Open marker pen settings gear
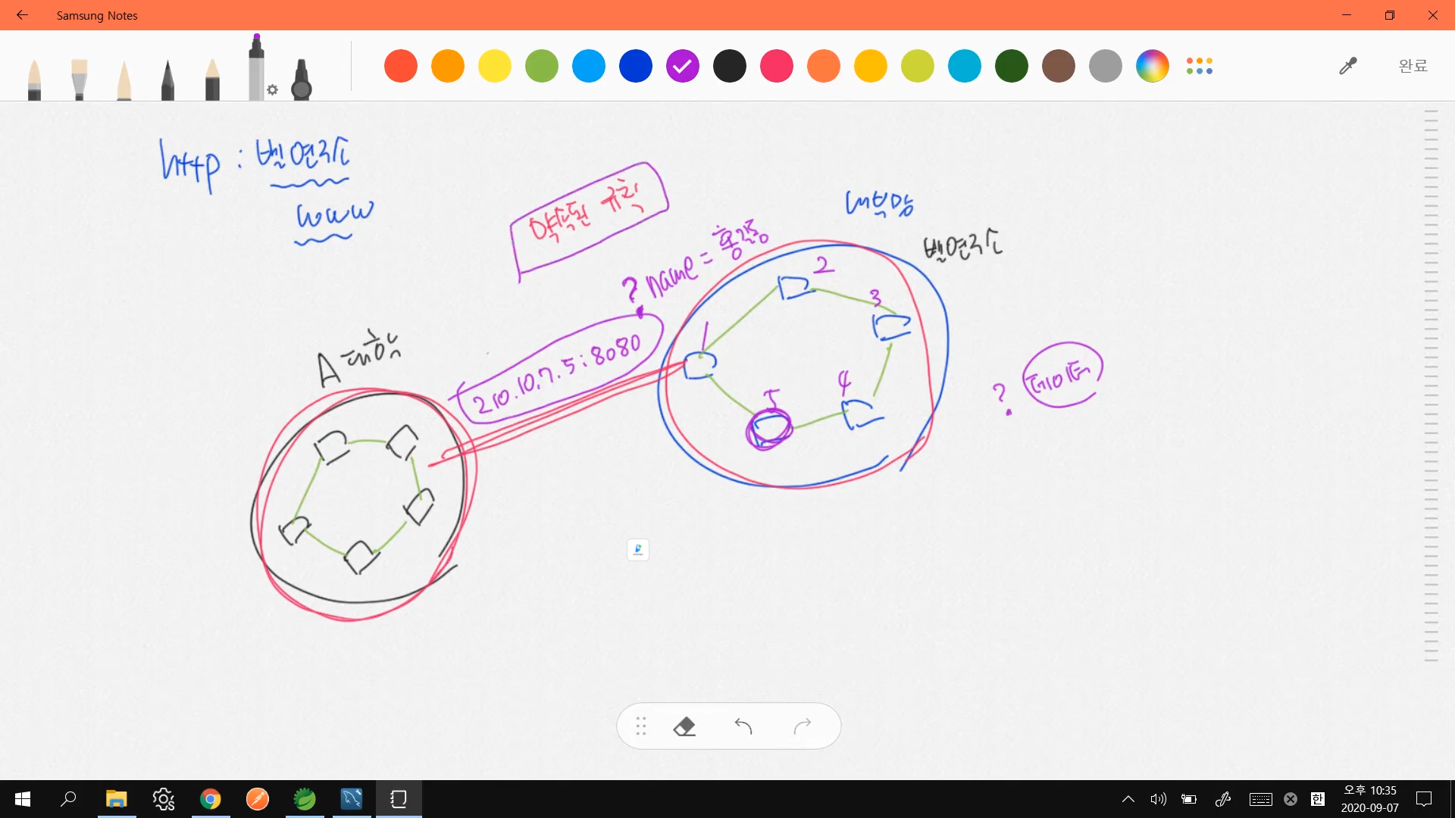1455x818 pixels. tap(273, 90)
